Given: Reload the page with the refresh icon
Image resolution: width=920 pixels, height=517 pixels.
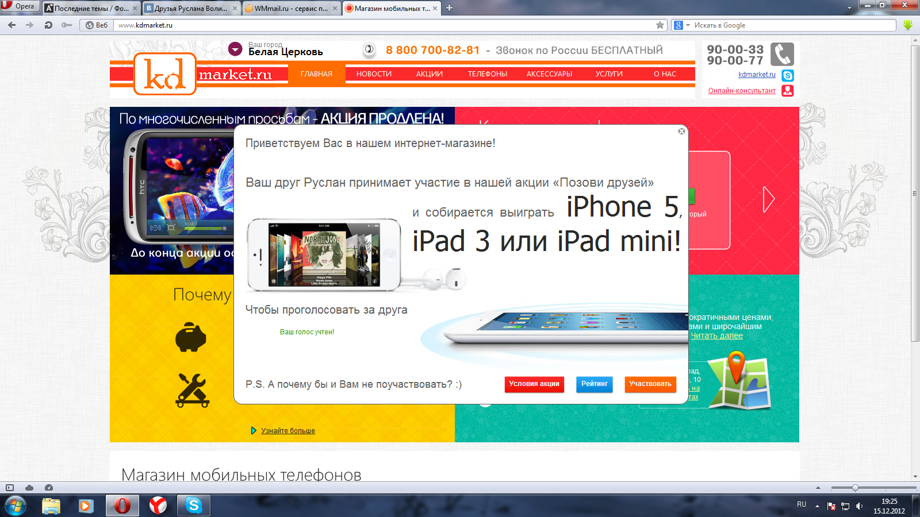Looking at the screenshot, I should point(48,25).
